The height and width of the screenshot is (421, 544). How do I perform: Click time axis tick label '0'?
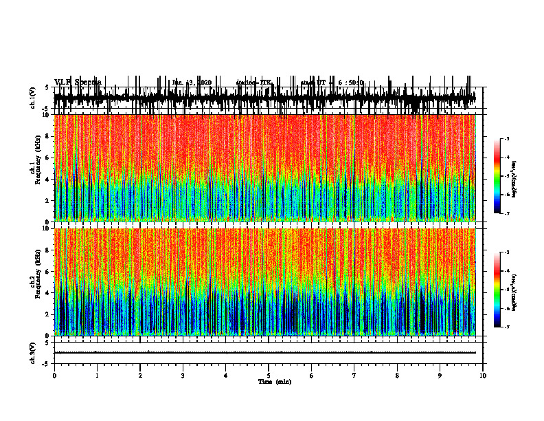click(x=54, y=376)
